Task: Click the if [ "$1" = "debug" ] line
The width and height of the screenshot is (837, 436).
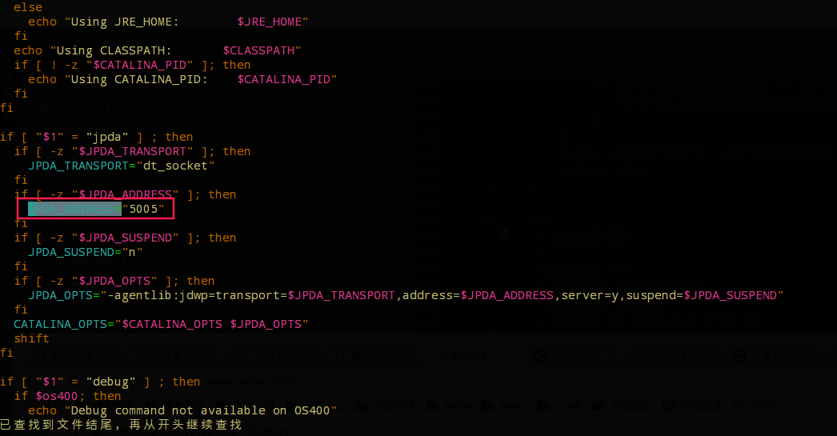Action: point(100,382)
